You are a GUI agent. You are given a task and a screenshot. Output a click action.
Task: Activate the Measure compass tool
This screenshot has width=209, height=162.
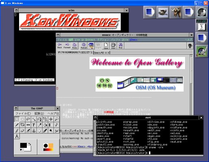17,136
